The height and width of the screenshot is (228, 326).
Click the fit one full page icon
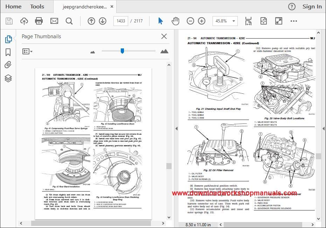coord(264,21)
